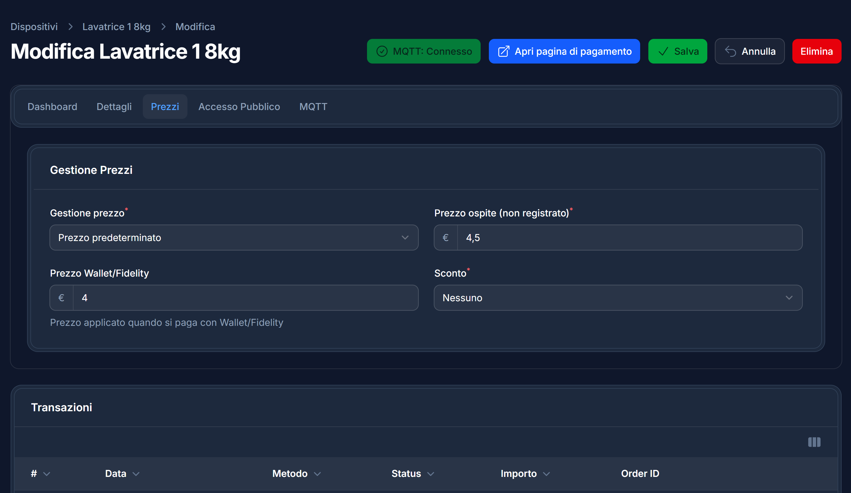Viewport: 851px width, 493px height.
Task: Go to the MQTT tab
Action: [313, 106]
